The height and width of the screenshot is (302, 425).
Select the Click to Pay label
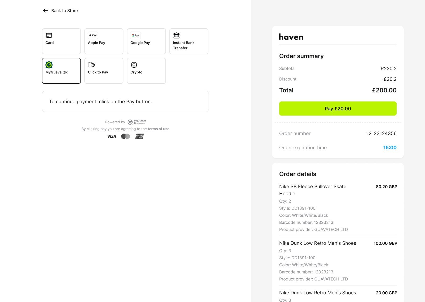click(98, 72)
